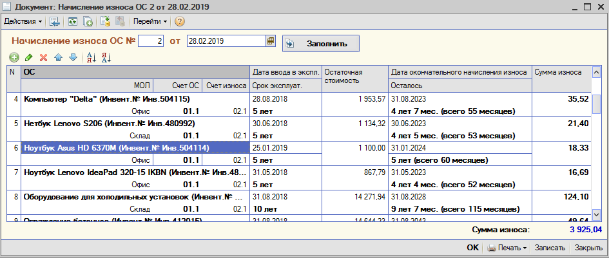Click OK to save and close
609x258 pixels.
coord(472,248)
